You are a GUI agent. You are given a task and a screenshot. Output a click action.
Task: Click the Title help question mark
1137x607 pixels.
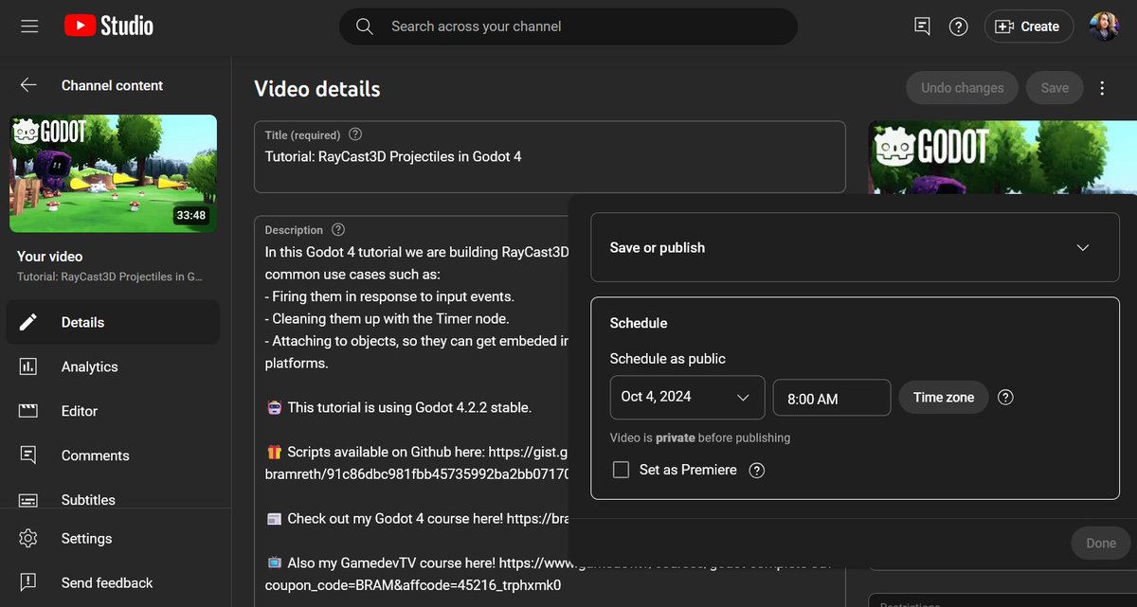pyautogui.click(x=355, y=134)
